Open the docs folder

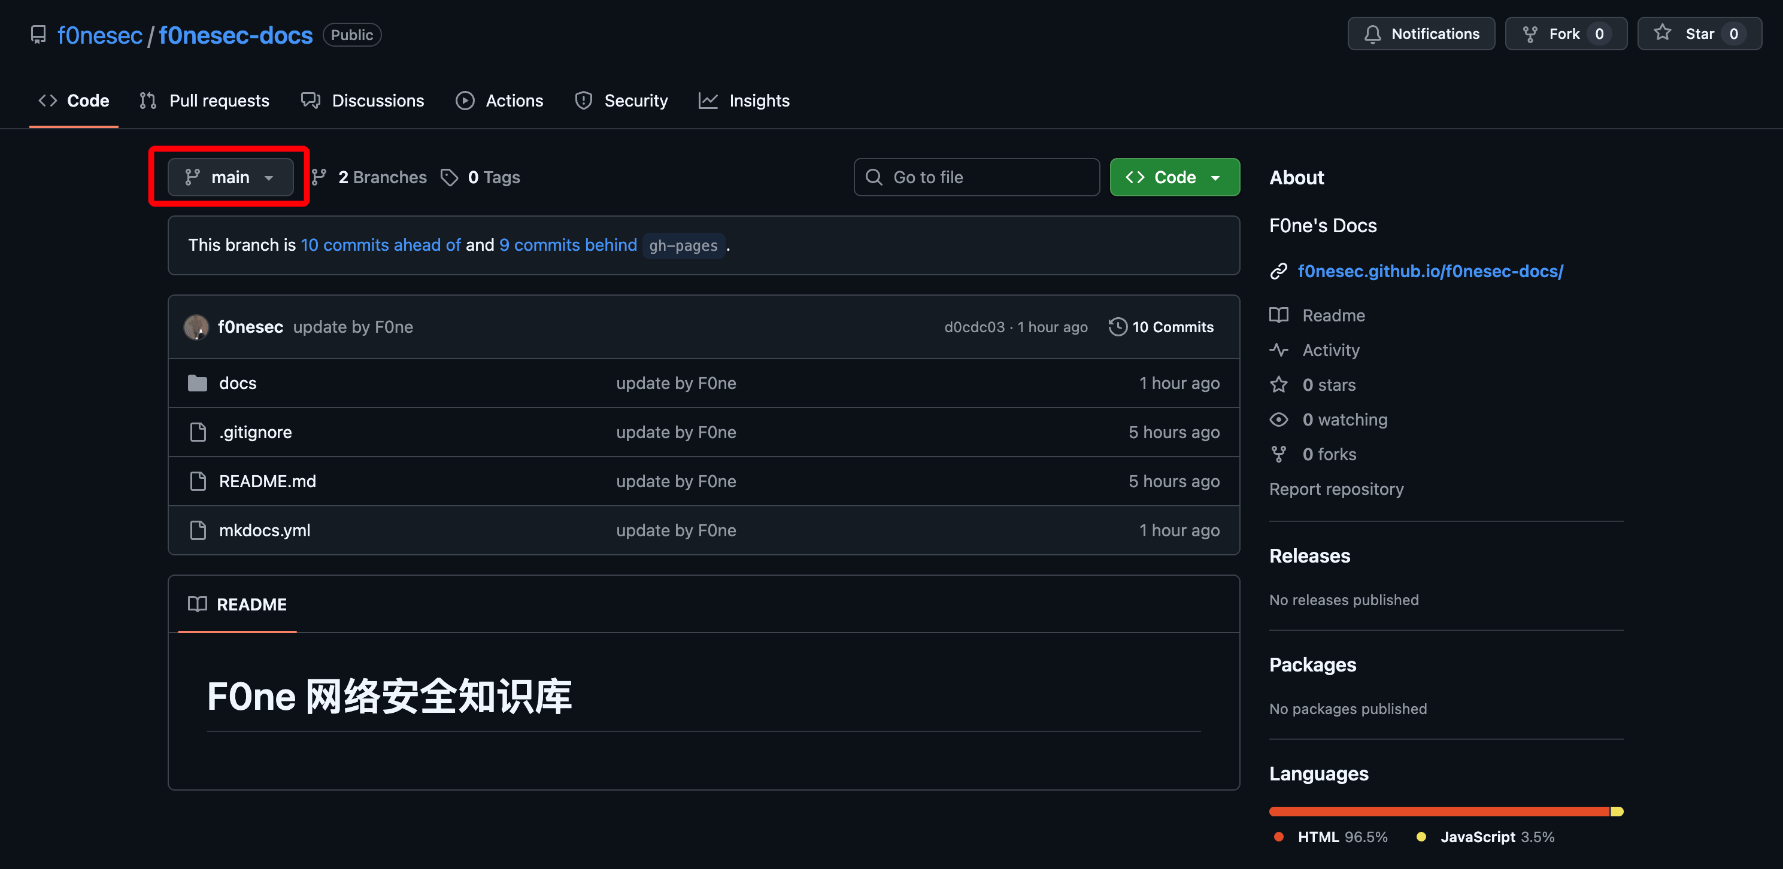238,383
